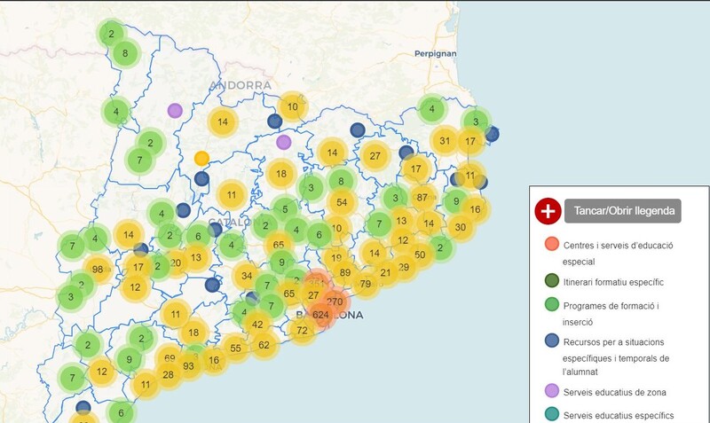This screenshot has width=710, height=423.
Task: Select the single small orange marker
Action: 201,159
